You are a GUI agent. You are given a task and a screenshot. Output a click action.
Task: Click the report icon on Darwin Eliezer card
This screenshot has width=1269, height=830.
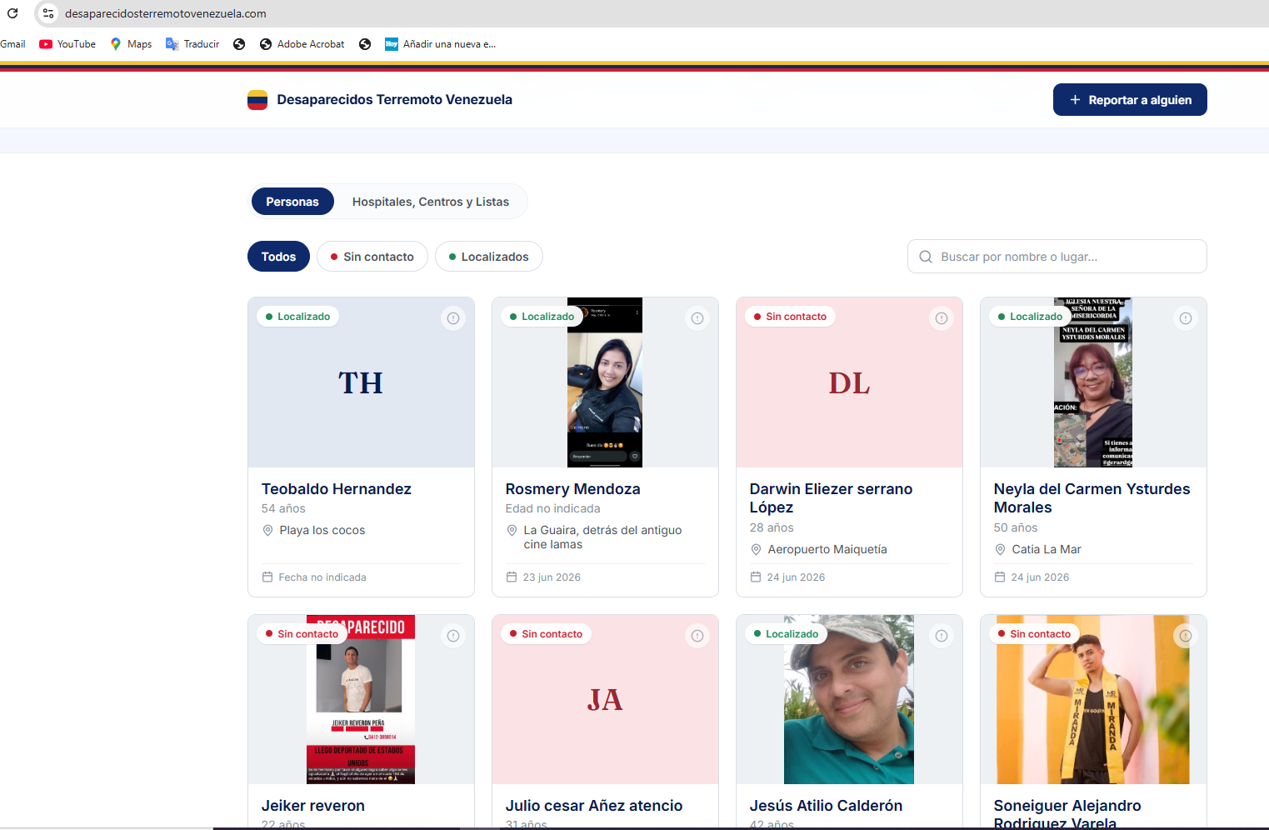[x=942, y=318]
